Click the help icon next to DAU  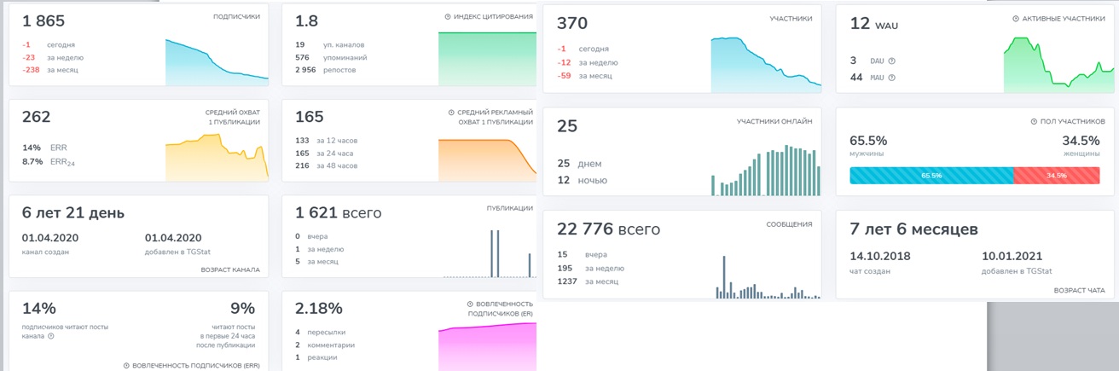pos(892,61)
